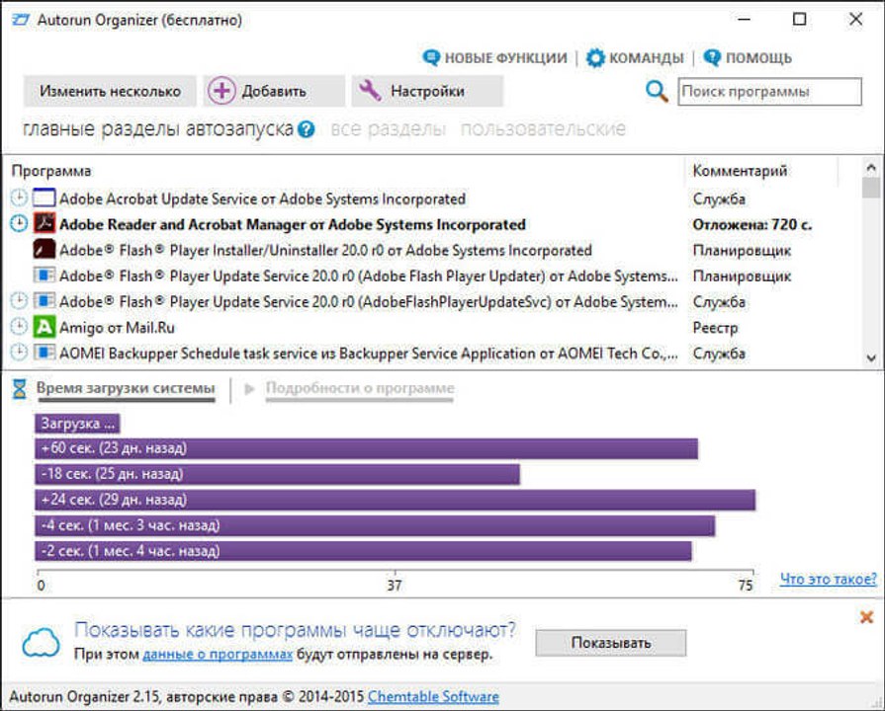Click the Adobe Acrobat Update Service window icon
885x711 pixels.
coord(44,197)
